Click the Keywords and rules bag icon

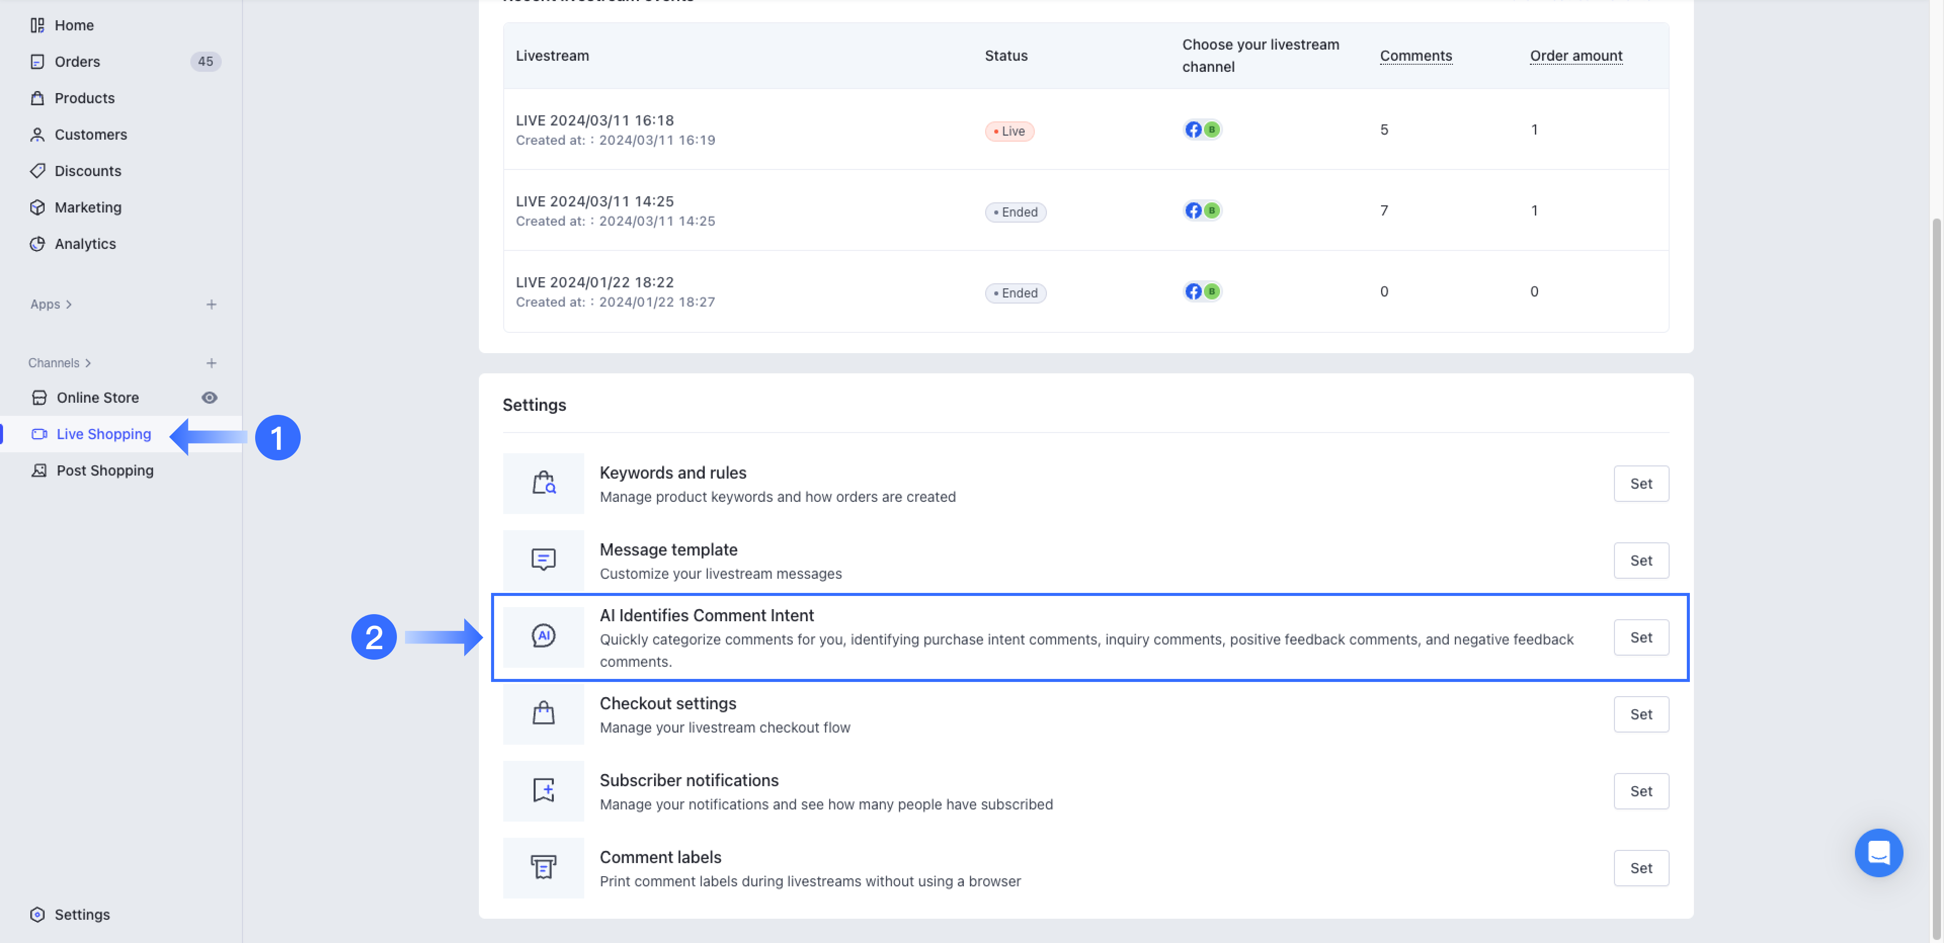543,483
